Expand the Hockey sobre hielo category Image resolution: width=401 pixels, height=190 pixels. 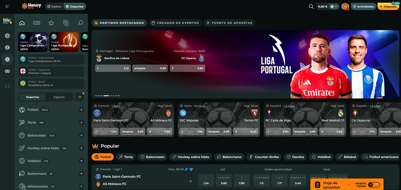(x=81, y=148)
